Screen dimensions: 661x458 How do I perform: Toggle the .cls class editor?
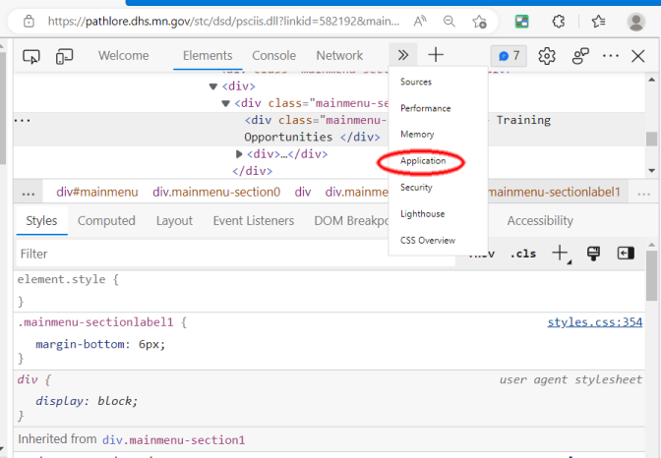click(522, 255)
